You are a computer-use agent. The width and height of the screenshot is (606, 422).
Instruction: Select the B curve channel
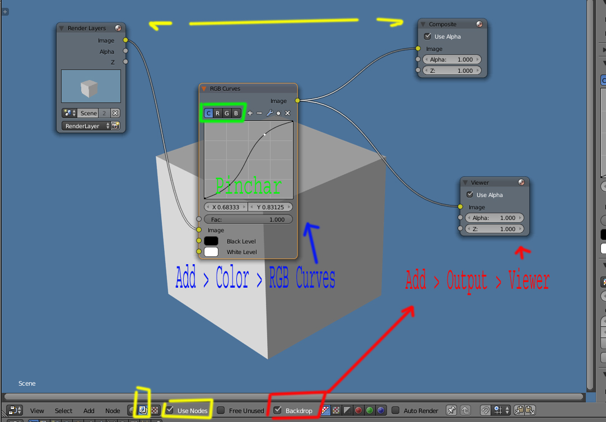pos(236,113)
